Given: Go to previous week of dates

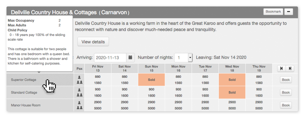Looking at the screenshot, I should (x=282, y=68).
